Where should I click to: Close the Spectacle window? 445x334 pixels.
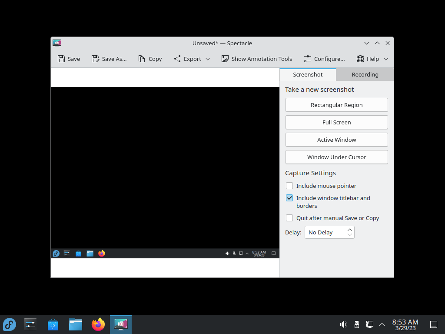click(388, 43)
